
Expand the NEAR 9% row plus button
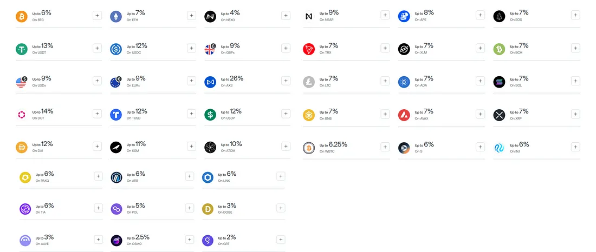385,15
